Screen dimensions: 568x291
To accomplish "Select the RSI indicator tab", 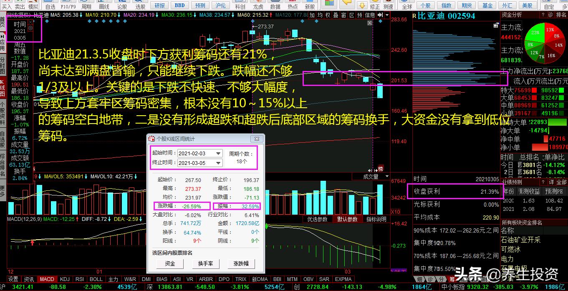I will pyautogui.click(x=79, y=279).
